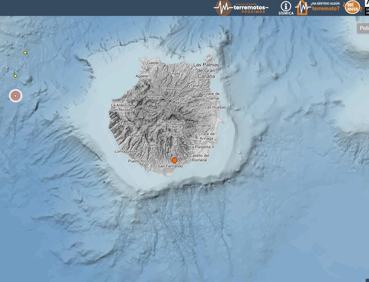Screen dimensions: 369x282
Task: Click the Castillo del Romeral label
Action: [199, 158]
